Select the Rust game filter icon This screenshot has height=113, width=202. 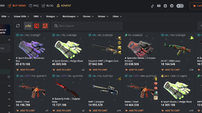(45, 26)
